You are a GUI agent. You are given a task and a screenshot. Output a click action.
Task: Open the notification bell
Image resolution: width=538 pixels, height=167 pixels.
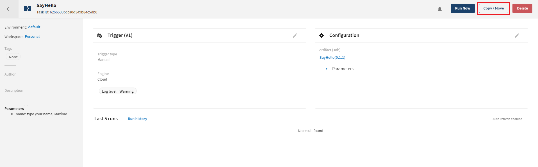[440, 9]
